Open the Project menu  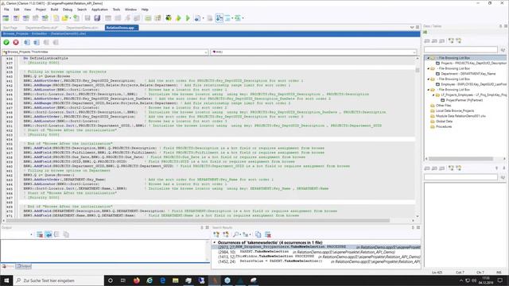(x=41, y=10)
